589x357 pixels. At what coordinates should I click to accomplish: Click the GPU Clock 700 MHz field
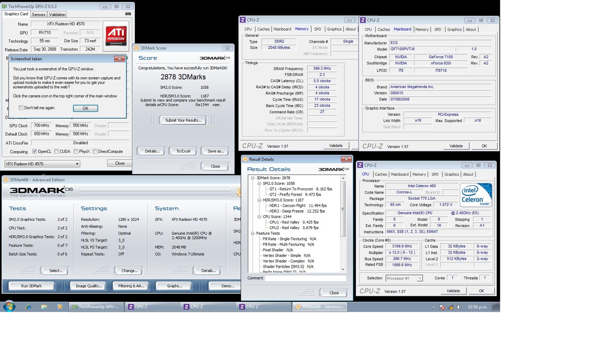tap(42, 125)
